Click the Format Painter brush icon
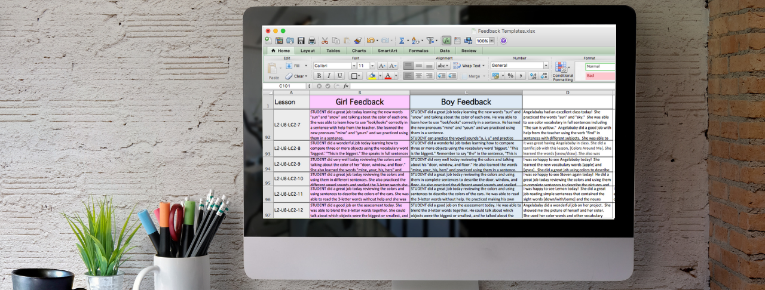The height and width of the screenshot is (290, 765). point(357,41)
